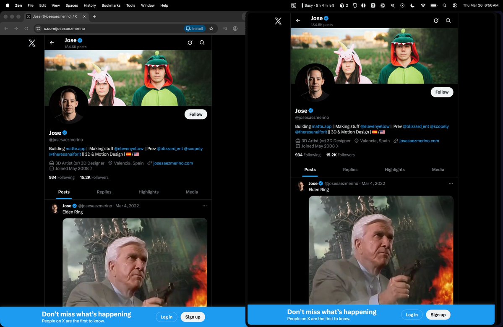Viewport: 503px width, 327px height.
Task: Click Log in button in left window banner
Action: [167, 317]
